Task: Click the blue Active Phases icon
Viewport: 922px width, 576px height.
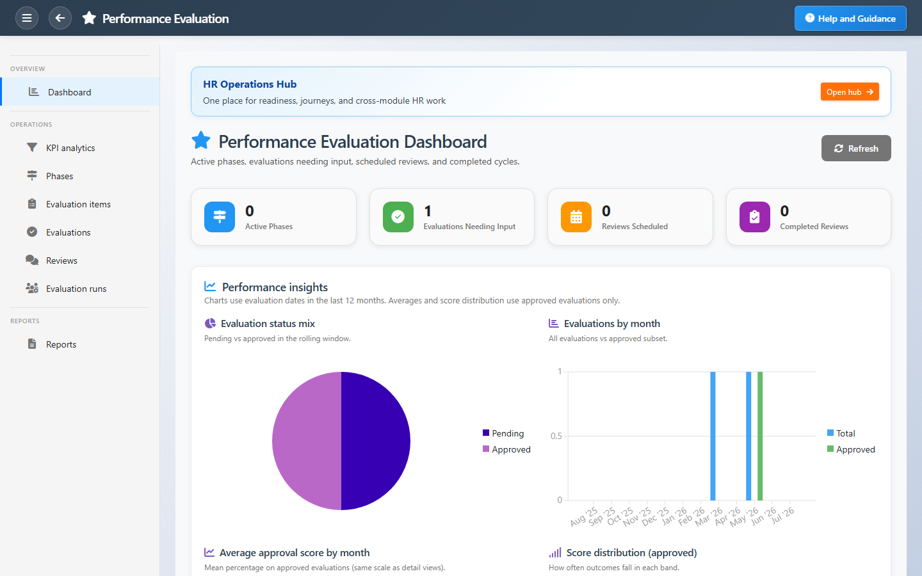Action: (x=220, y=217)
